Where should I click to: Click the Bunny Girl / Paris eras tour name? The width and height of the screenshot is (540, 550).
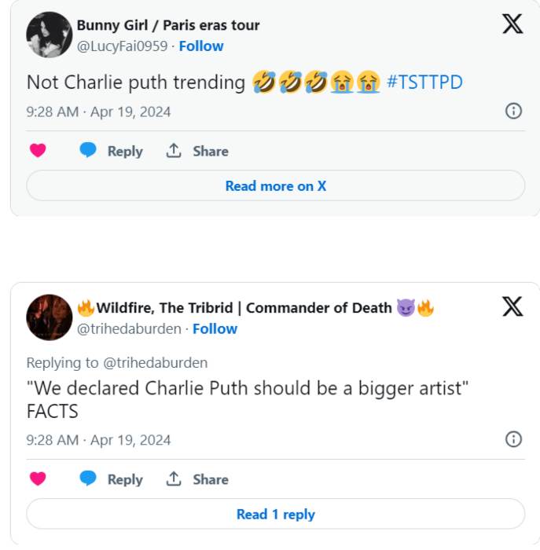167,25
